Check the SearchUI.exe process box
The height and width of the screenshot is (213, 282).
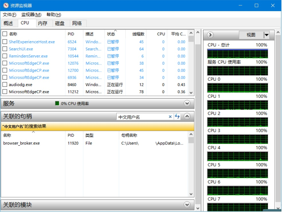5,49
